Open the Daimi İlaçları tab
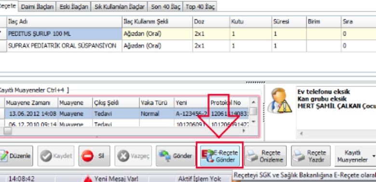This screenshot has height=182, width=376. point(37,7)
